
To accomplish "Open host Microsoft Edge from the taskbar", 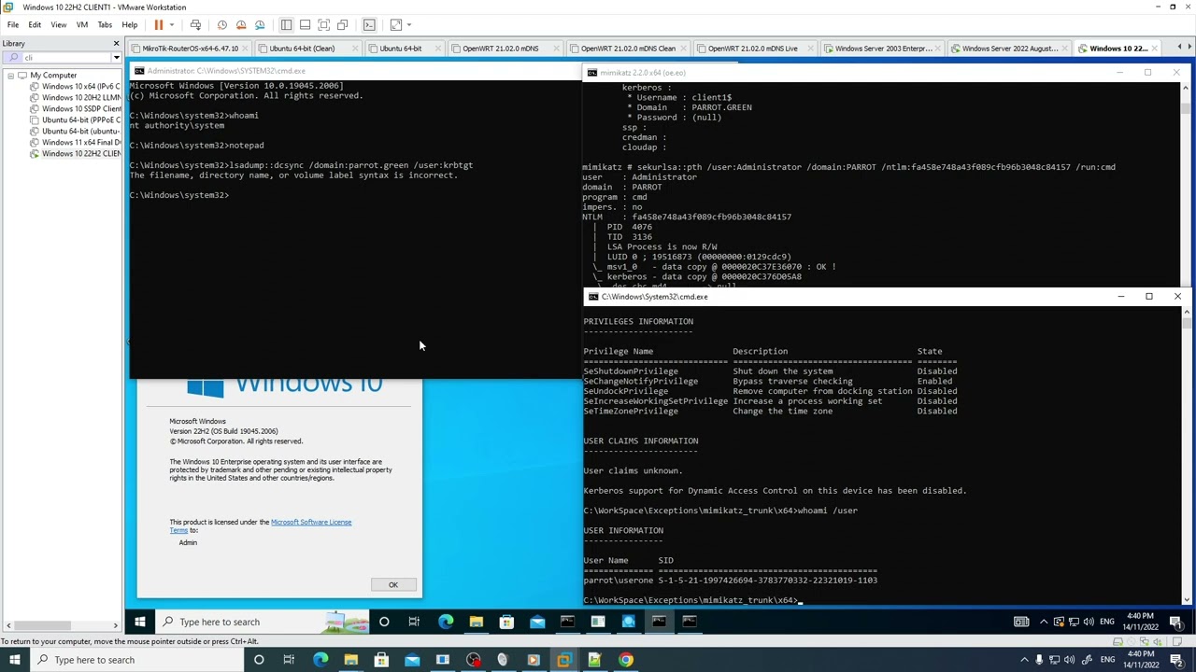I will [x=320, y=660].
